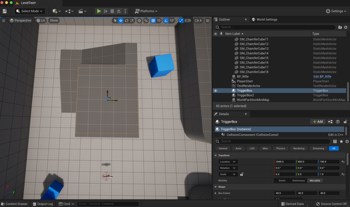This screenshot has height=207, width=350.
Task: Click the Eject playback icon
Action: click(119, 11)
